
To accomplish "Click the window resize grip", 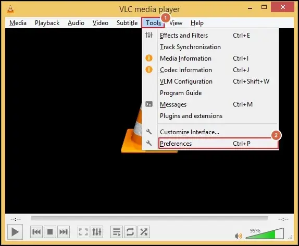I will [291, 238].
